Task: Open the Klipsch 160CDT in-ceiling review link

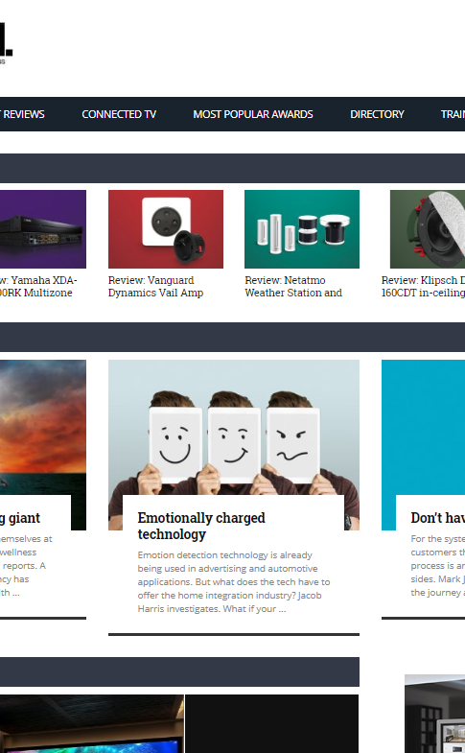Action: pos(423,286)
